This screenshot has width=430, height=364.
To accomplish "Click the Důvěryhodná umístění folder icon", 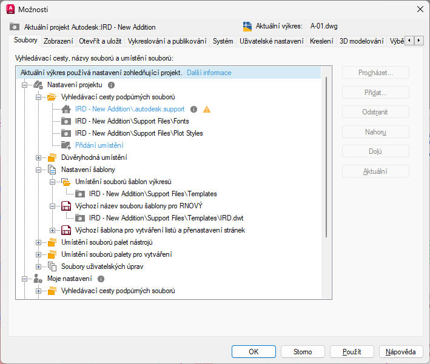I will [x=52, y=157].
